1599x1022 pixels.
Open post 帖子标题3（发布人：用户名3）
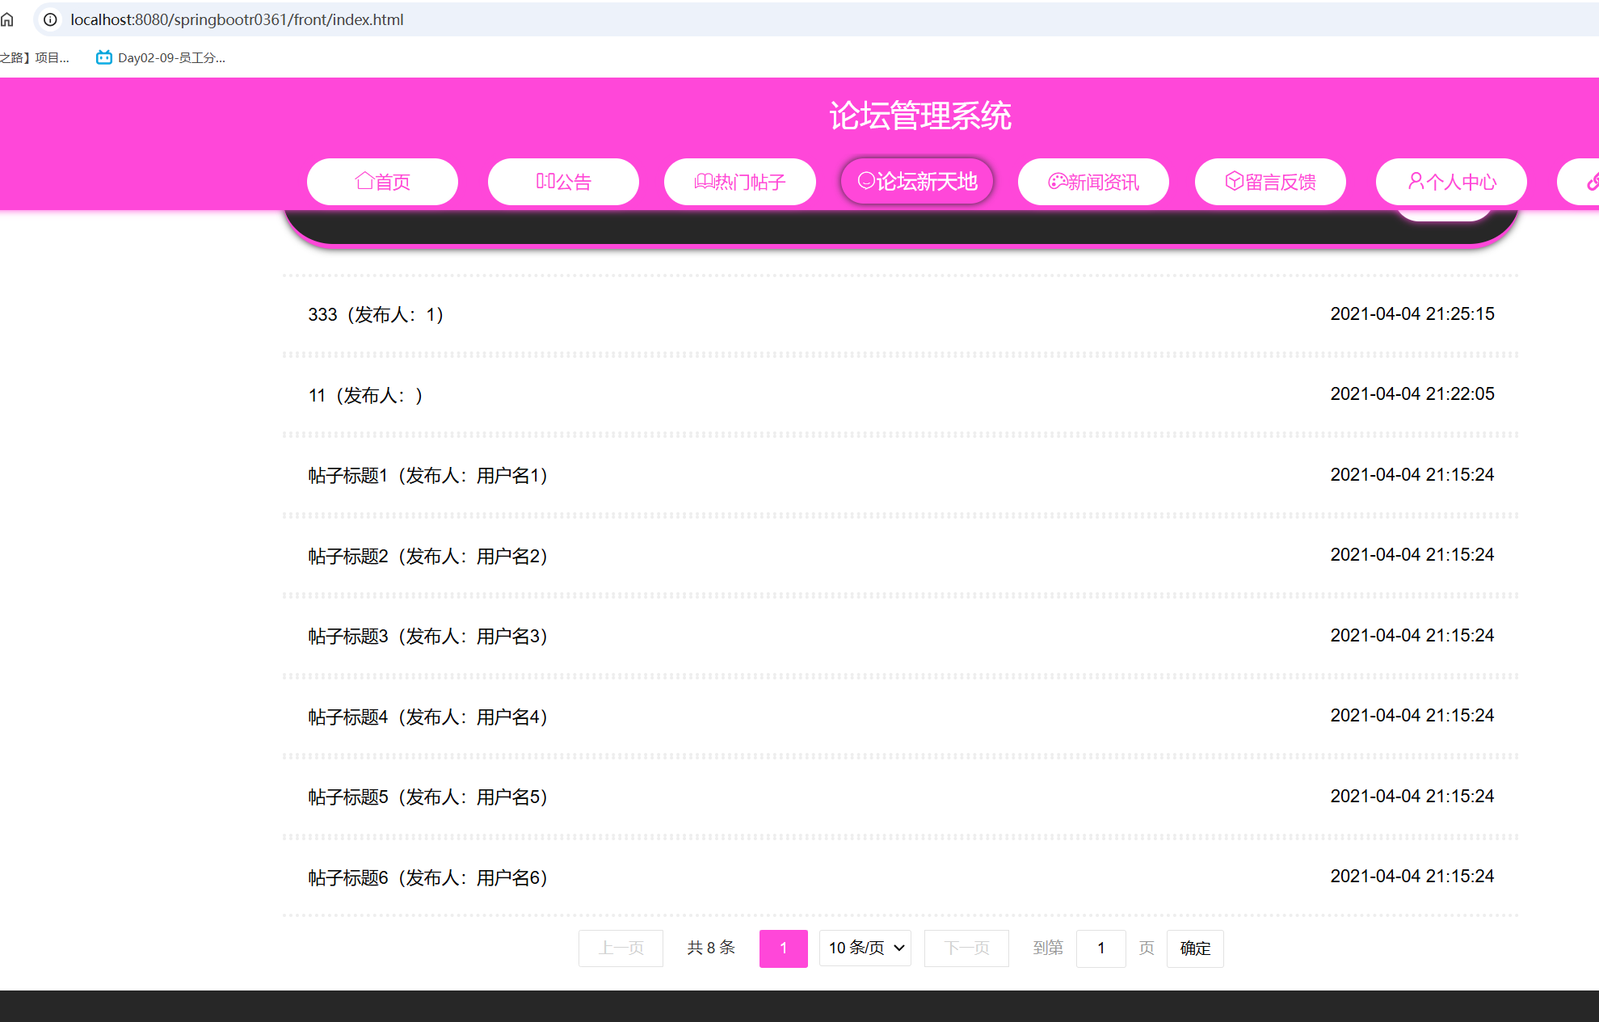click(428, 636)
